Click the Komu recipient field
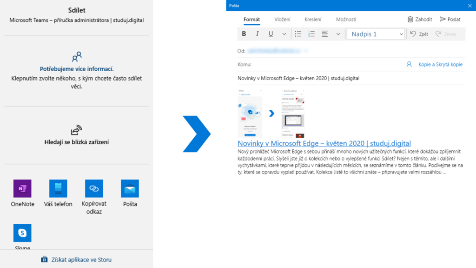This screenshot has height=268, width=476. tap(325, 65)
